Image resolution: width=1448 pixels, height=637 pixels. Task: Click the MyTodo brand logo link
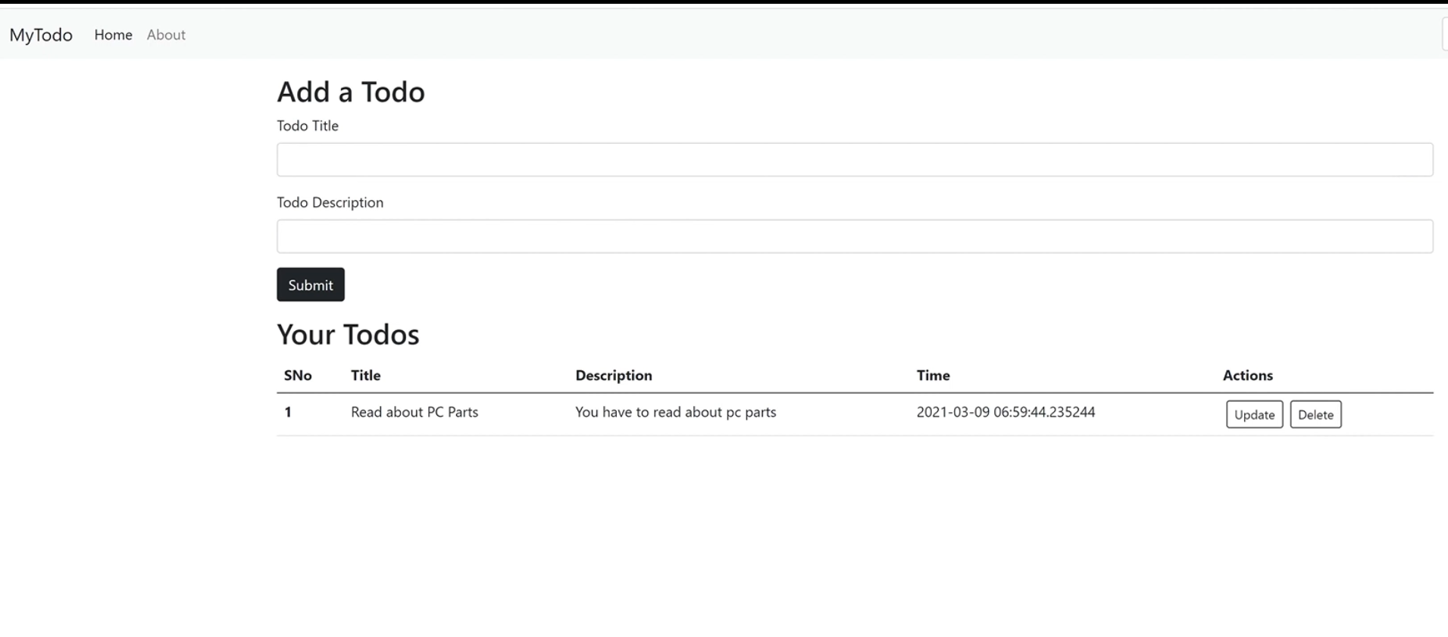pyautogui.click(x=41, y=35)
